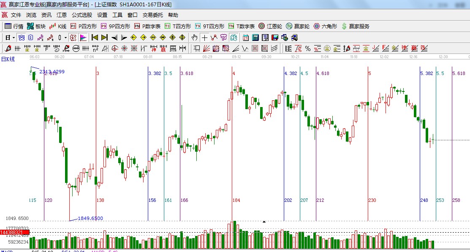Jump to first bar with skip-back arrow
Viewport: 470px width, 252px height.
[95, 38]
